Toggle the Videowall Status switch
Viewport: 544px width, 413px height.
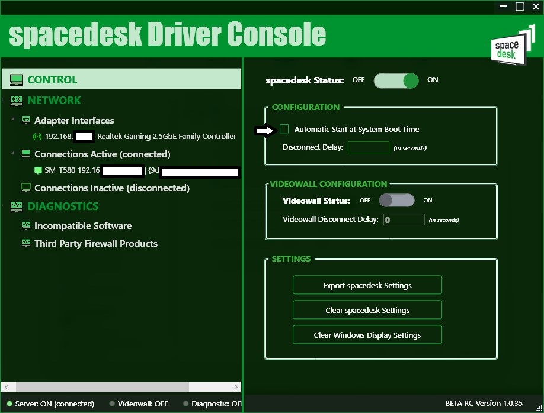tap(396, 200)
